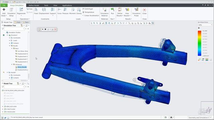This screenshot has height=120, width=214.
Task: Click the last graphics toolbar icon
Action: [x=152, y=23]
